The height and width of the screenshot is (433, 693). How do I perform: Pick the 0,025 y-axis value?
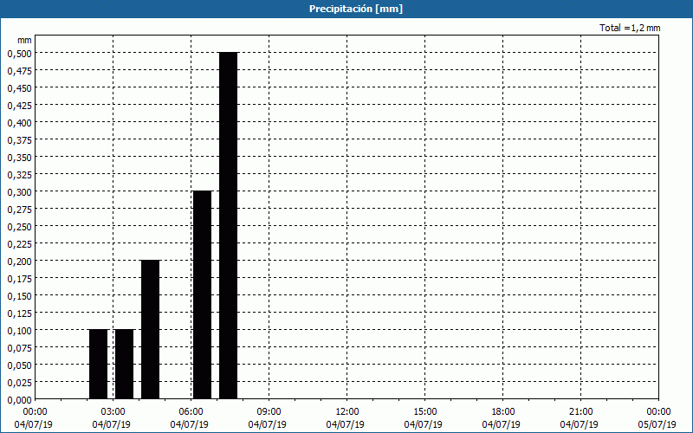19,382
